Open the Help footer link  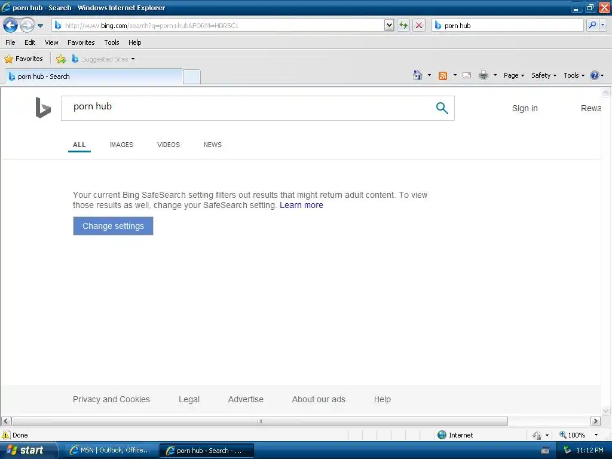click(x=382, y=399)
